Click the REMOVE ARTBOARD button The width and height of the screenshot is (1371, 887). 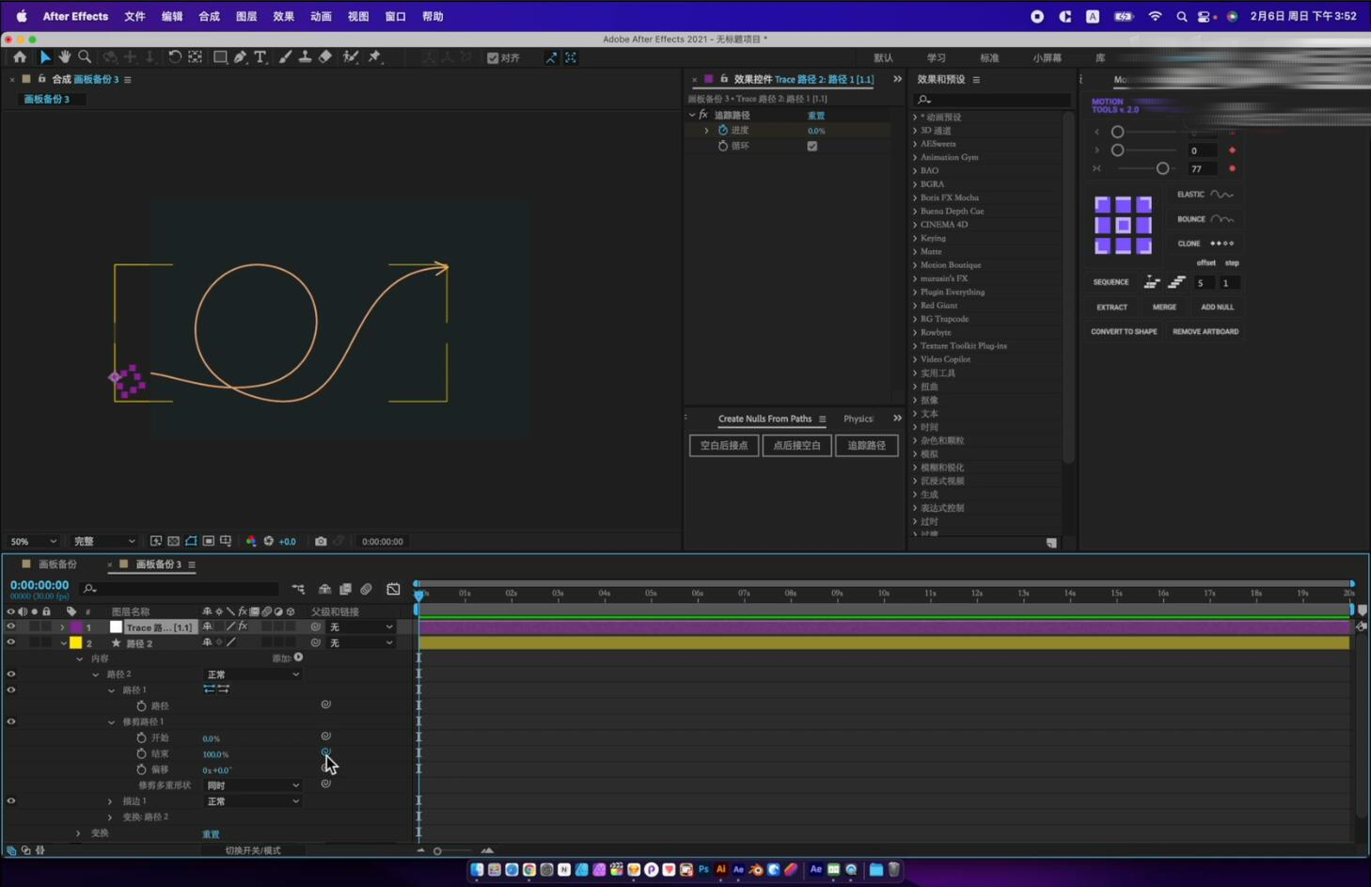click(1206, 332)
